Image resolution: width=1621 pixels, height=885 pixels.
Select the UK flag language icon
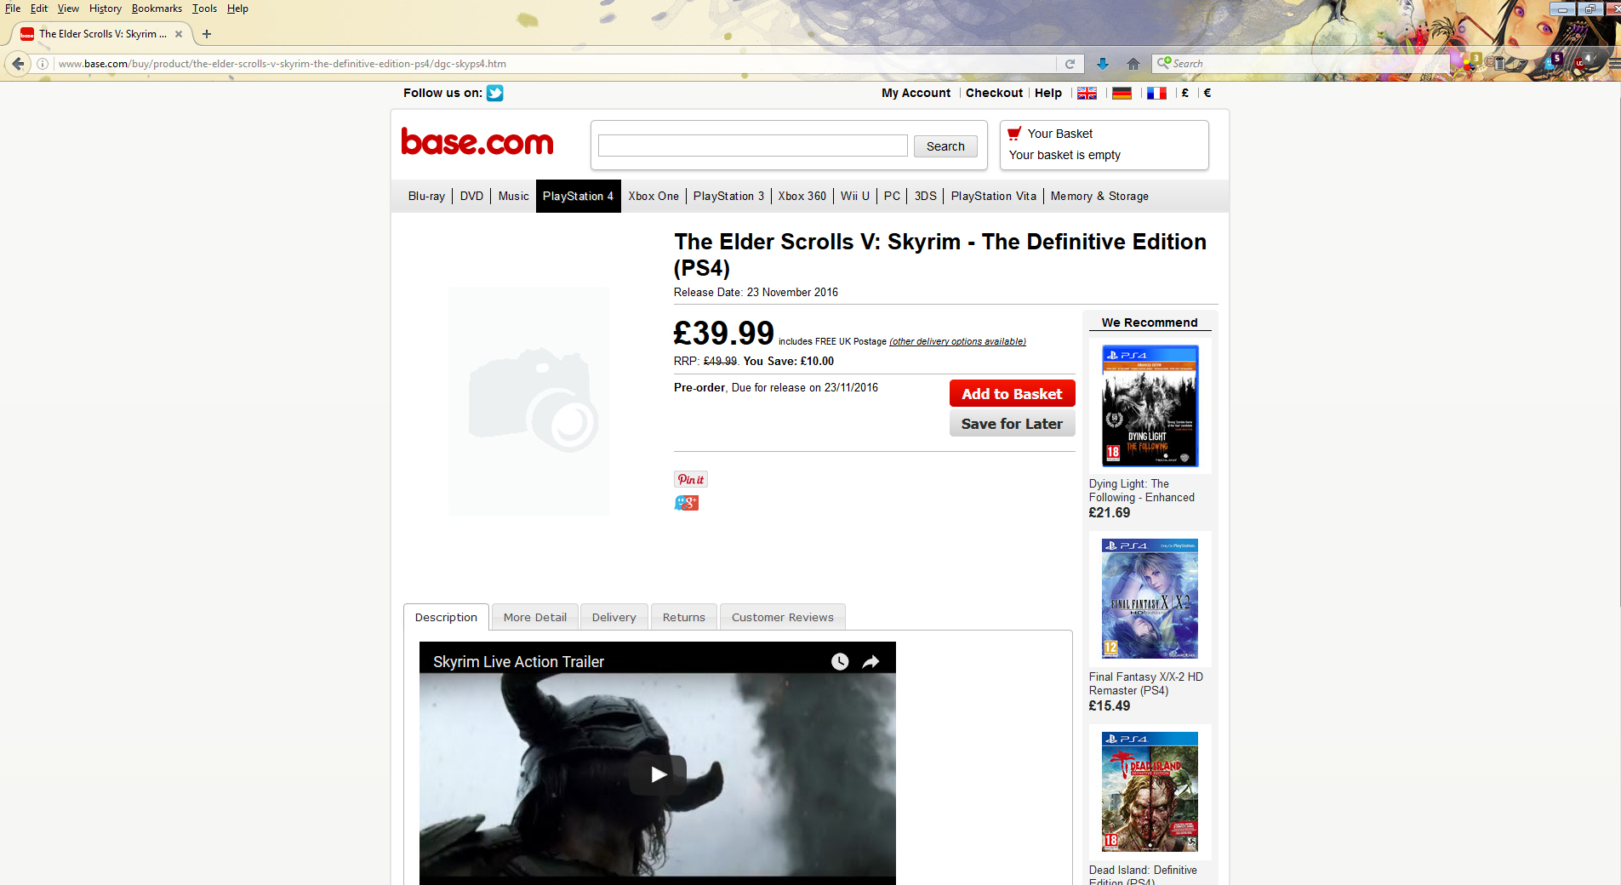pyautogui.click(x=1087, y=94)
